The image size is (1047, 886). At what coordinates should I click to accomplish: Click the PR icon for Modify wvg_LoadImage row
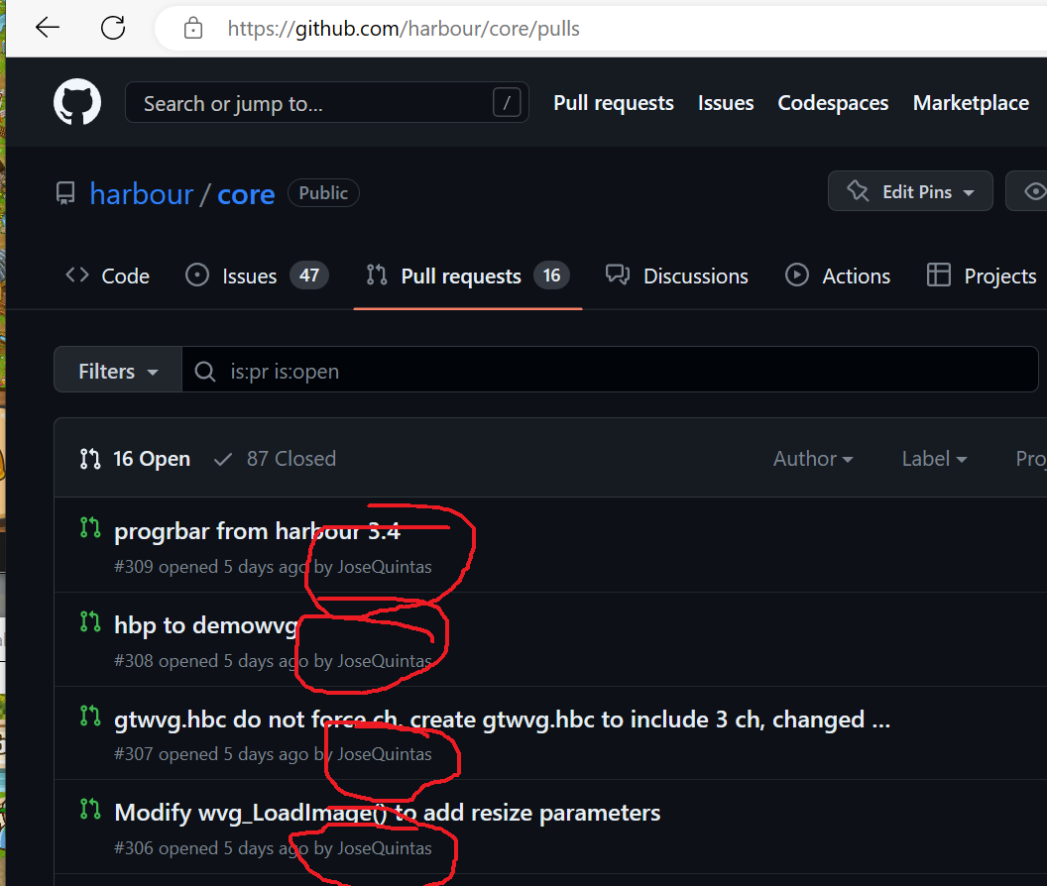(90, 810)
